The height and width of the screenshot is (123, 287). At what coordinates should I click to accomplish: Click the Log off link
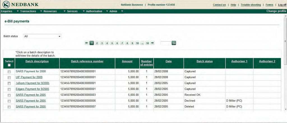pyautogui.click(x=282, y=5)
